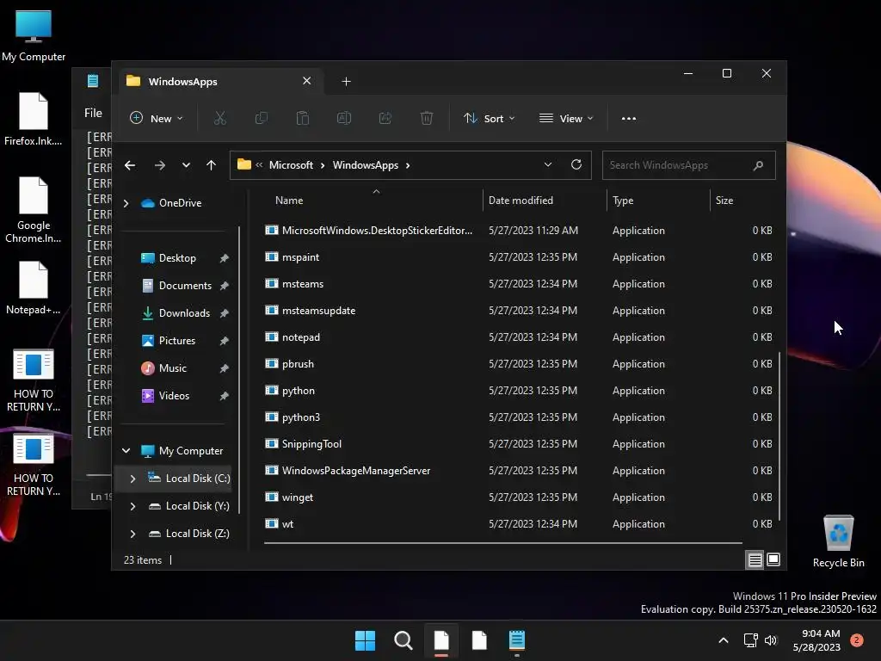The height and width of the screenshot is (661, 881).
Task: Click the Rename icon in toolbar
Action: point(344,118)
